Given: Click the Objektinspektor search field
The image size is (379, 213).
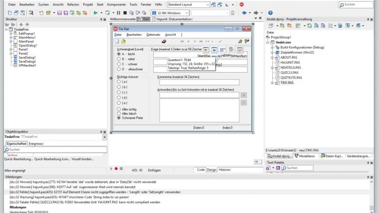Looking at the screenshot, I should pos(55,150).
